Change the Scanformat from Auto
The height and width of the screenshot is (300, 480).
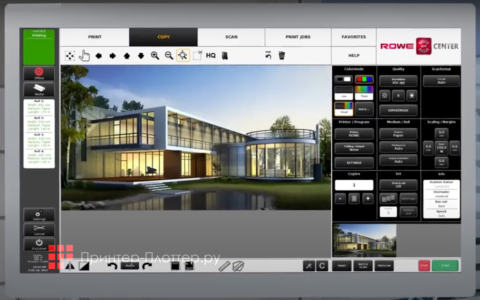coord(441,81)
